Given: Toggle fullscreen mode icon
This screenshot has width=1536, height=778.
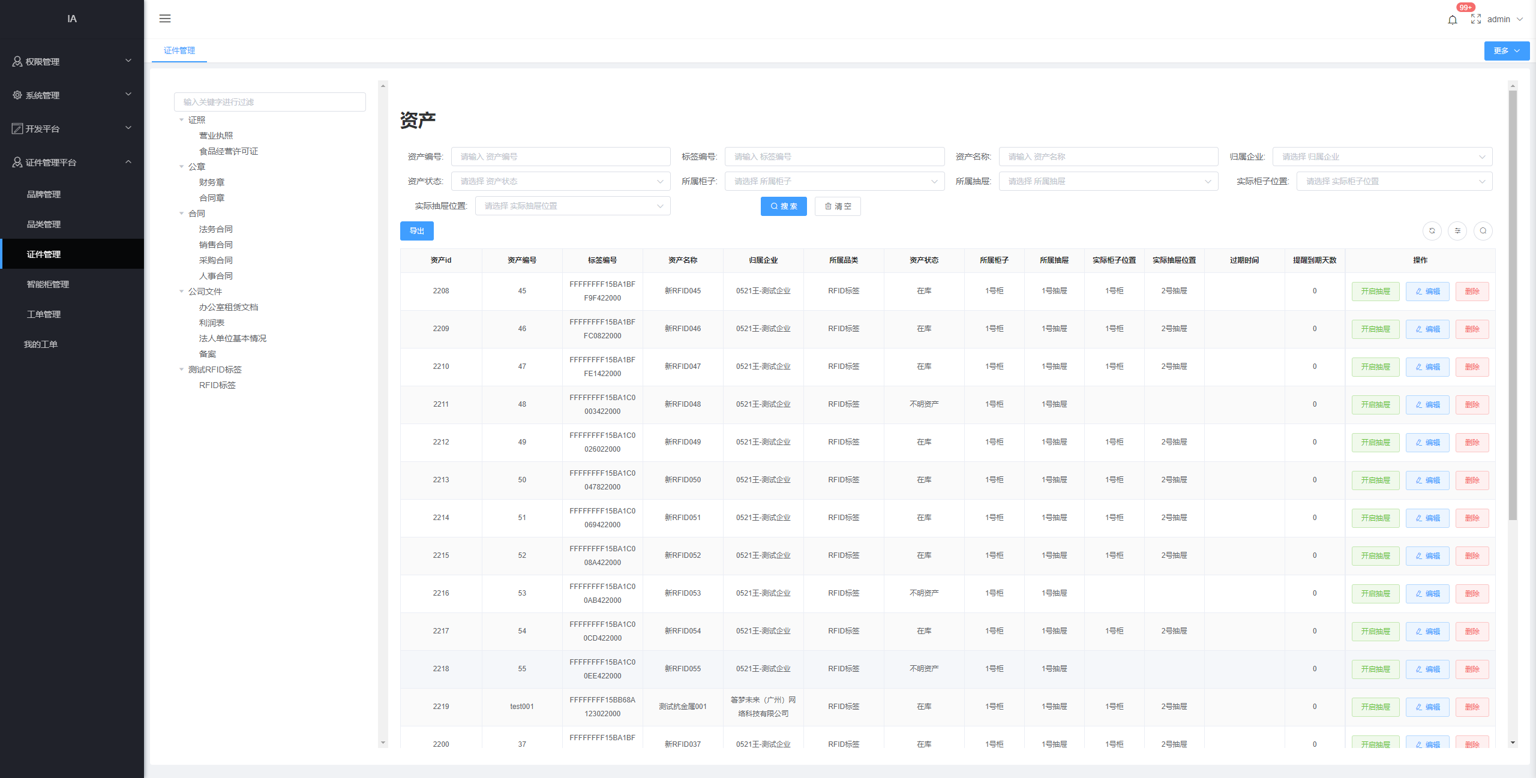Looking at the screenshot, I should (1475, 19).
